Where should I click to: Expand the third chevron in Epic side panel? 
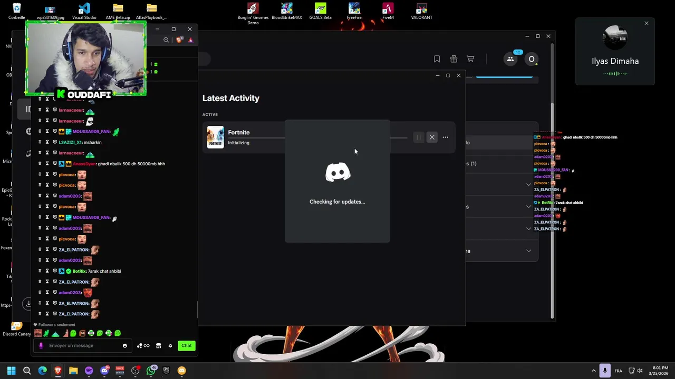[x=528, y=228]
